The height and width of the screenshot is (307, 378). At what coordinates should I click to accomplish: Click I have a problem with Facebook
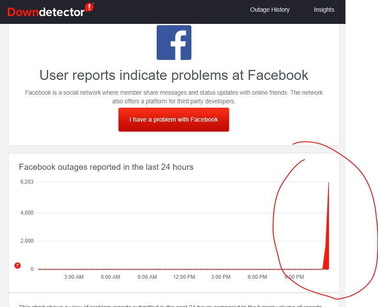(x=174, y=119)
